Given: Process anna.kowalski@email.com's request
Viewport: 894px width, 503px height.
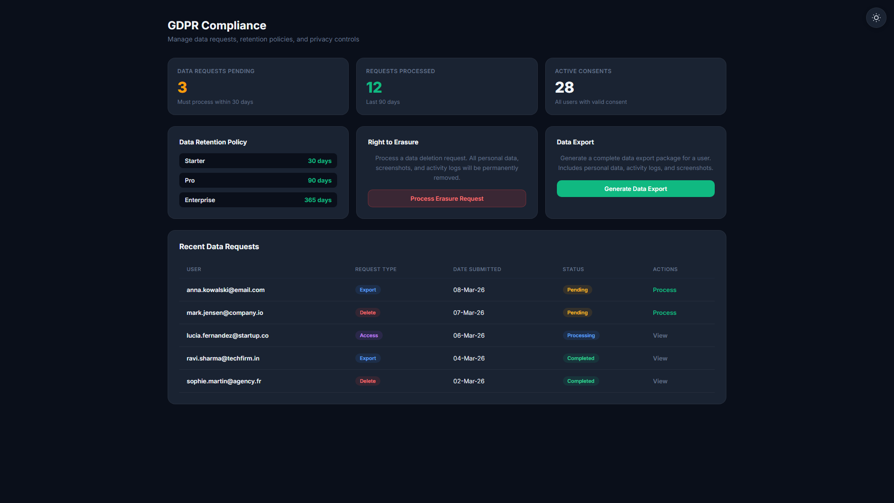Looking at the screenshot, I should click(664, 290).
